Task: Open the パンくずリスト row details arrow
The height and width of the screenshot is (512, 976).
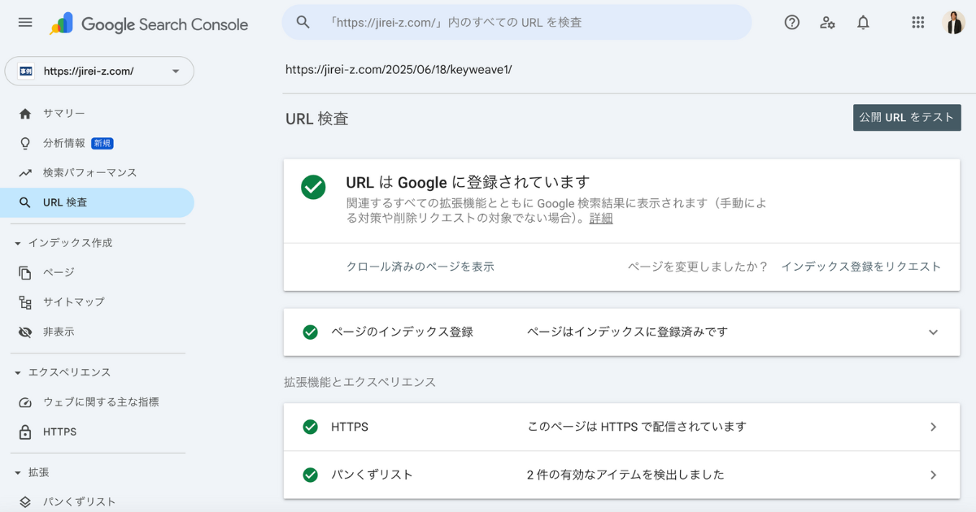Action: (933, 475)
